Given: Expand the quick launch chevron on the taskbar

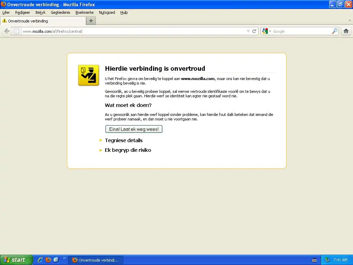Looking at the screenshot, I should point(64,258).
